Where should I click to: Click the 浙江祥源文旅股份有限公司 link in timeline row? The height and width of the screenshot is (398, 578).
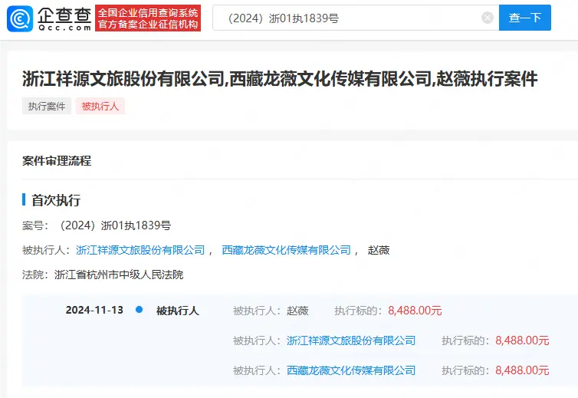coord(351,340)
